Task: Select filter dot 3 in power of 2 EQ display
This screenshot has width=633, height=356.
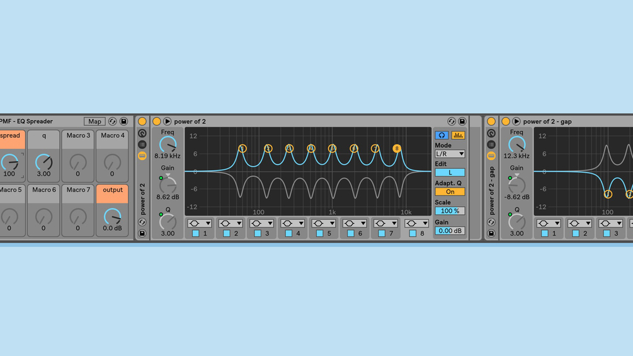Action: click(x=289, y=149)
